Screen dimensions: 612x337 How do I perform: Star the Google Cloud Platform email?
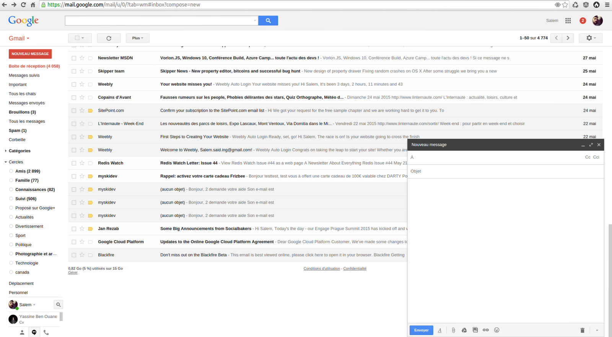point(82,242)
